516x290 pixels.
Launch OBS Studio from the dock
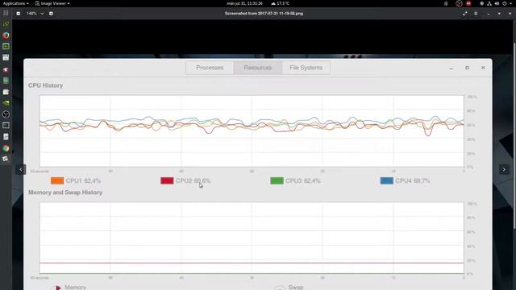(6, 114)
